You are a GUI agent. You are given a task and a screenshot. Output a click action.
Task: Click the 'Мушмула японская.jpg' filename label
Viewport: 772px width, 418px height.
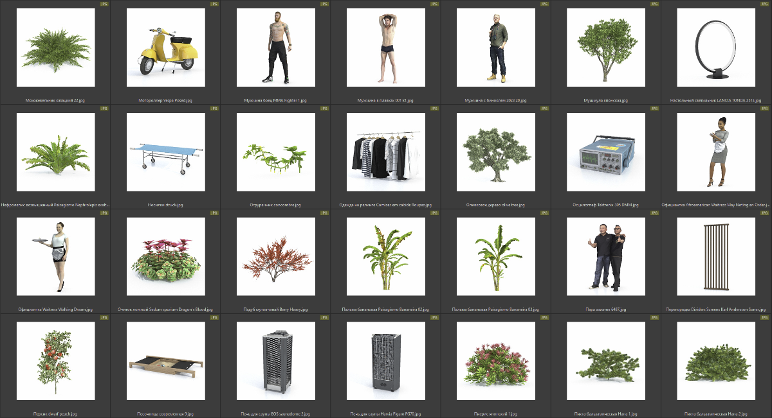coord(605,101)
